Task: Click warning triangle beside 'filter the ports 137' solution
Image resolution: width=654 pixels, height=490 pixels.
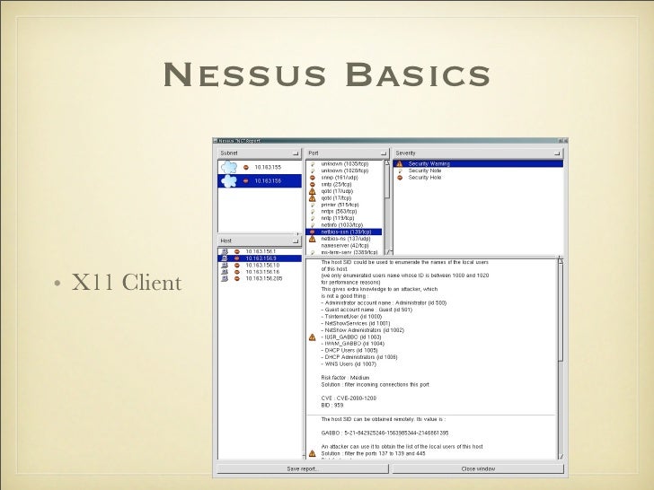Action: point(313,453)
